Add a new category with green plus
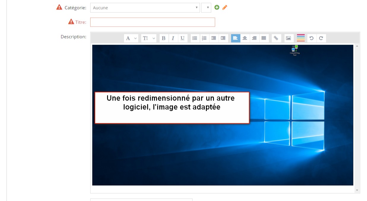 pos(217,7)
